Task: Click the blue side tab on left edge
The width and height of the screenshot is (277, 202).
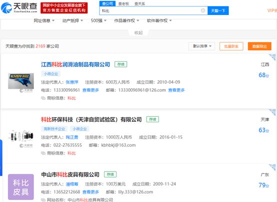Action: coord(1,157)
